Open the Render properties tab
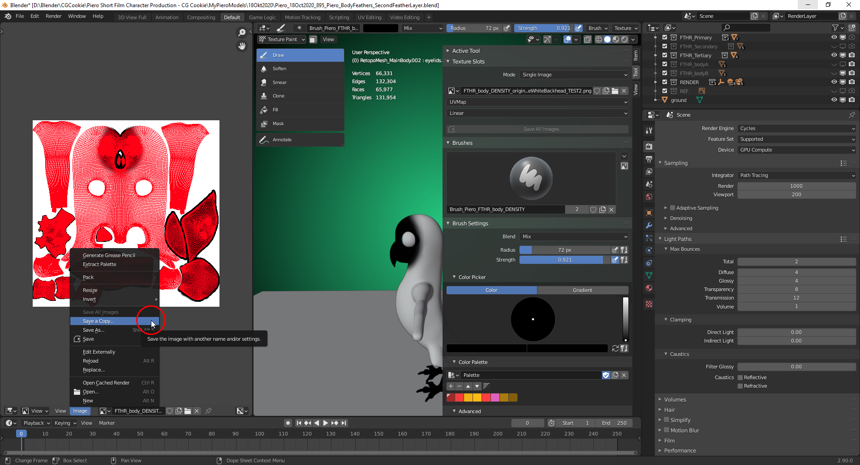Viewport: 860px width, 465px height. (649, 146)
